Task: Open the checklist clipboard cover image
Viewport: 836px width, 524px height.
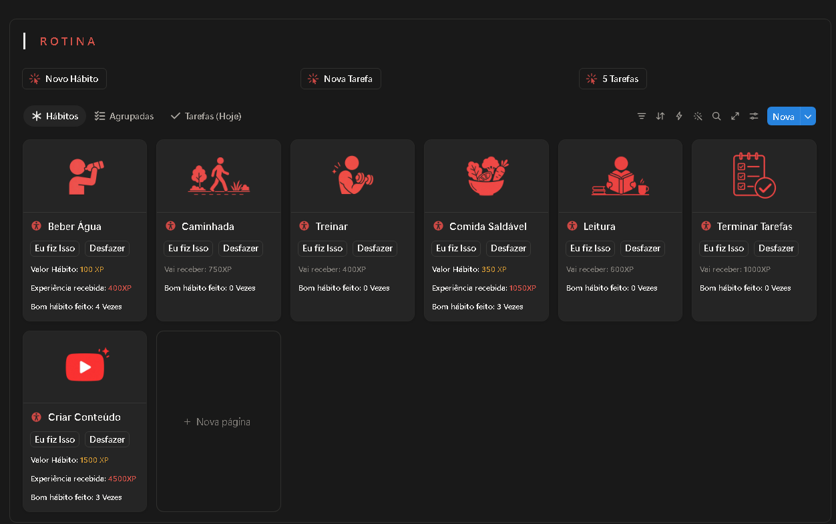Action: [754, 176]
